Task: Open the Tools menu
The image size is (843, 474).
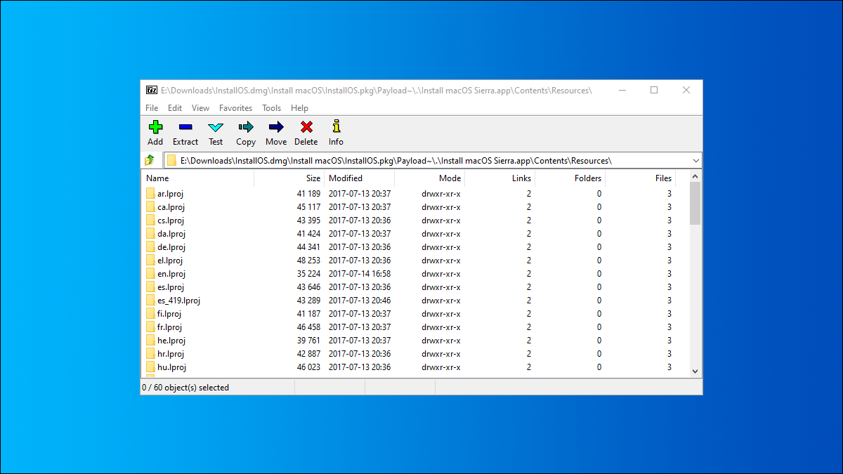Action: click(x=271, y=108)
